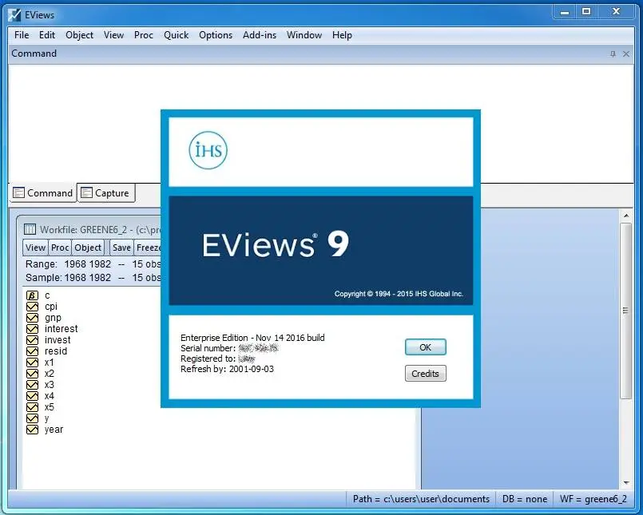Click the DB = none status entry

click(525, 499)
